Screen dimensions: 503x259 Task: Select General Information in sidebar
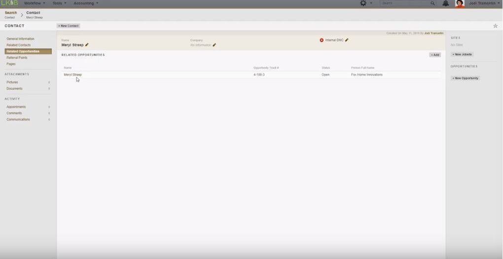tap(20, 38)
